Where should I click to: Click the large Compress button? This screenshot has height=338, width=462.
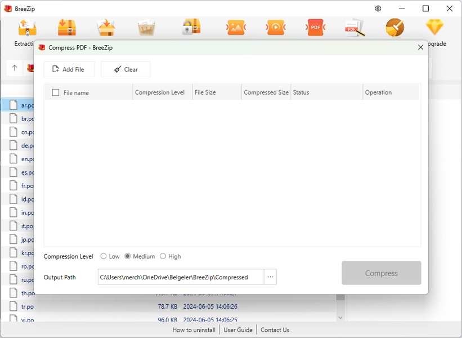tap(381, 273)
